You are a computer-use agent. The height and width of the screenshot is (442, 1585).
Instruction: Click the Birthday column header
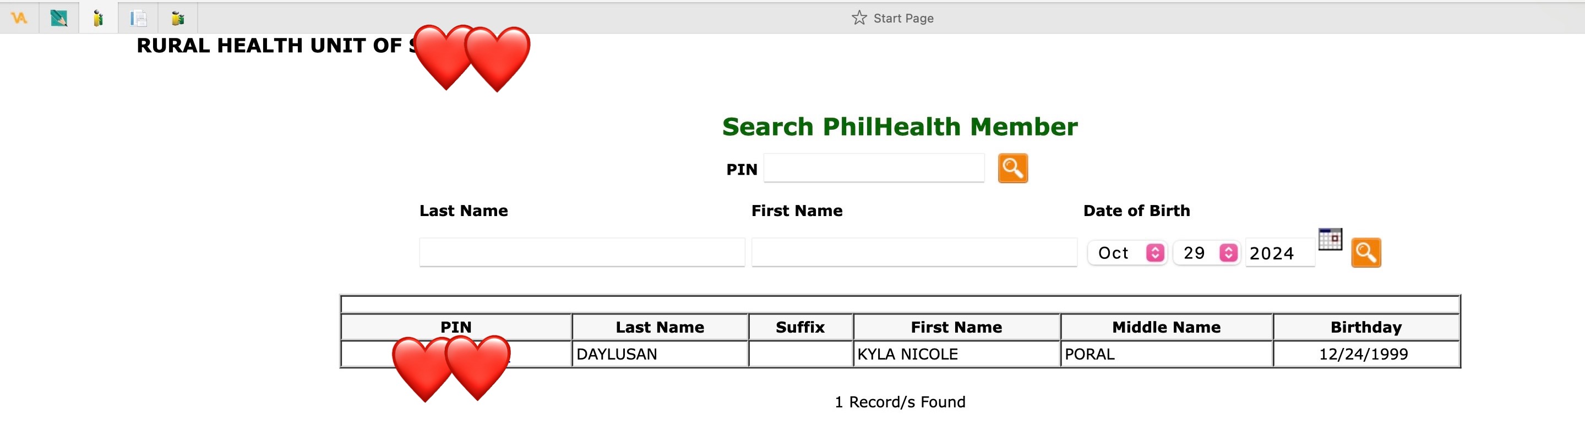(1366, 327)
